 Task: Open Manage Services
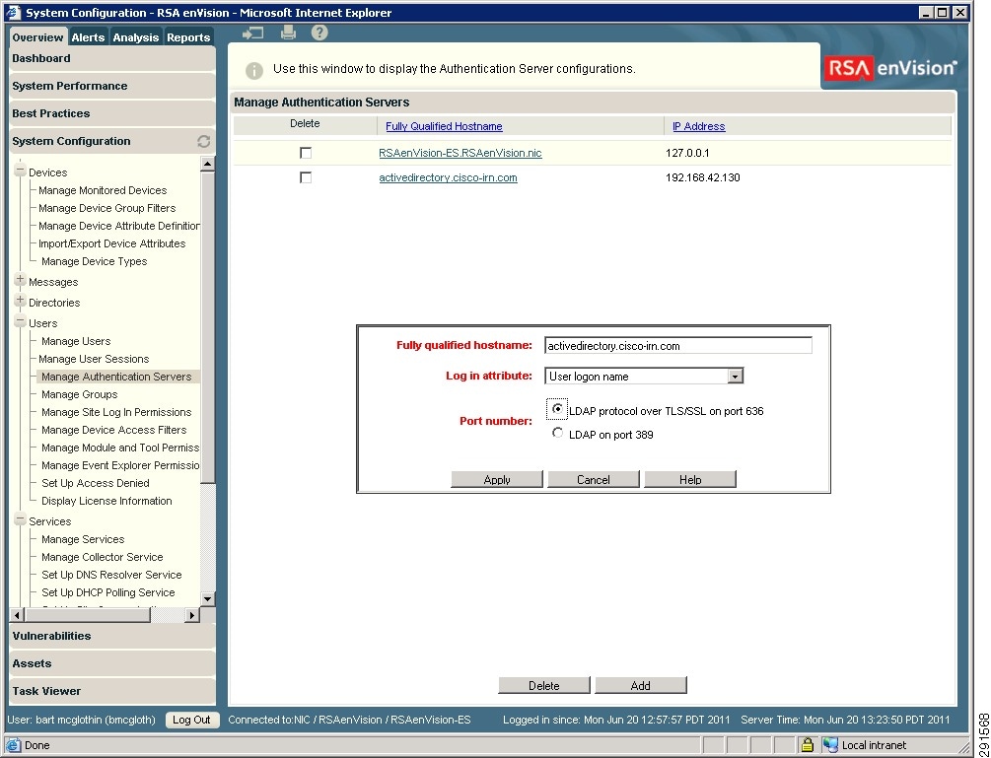tap(83, 539)
